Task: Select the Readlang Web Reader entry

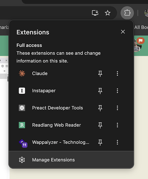Action: pyautogui.click(x=56, y=125)
